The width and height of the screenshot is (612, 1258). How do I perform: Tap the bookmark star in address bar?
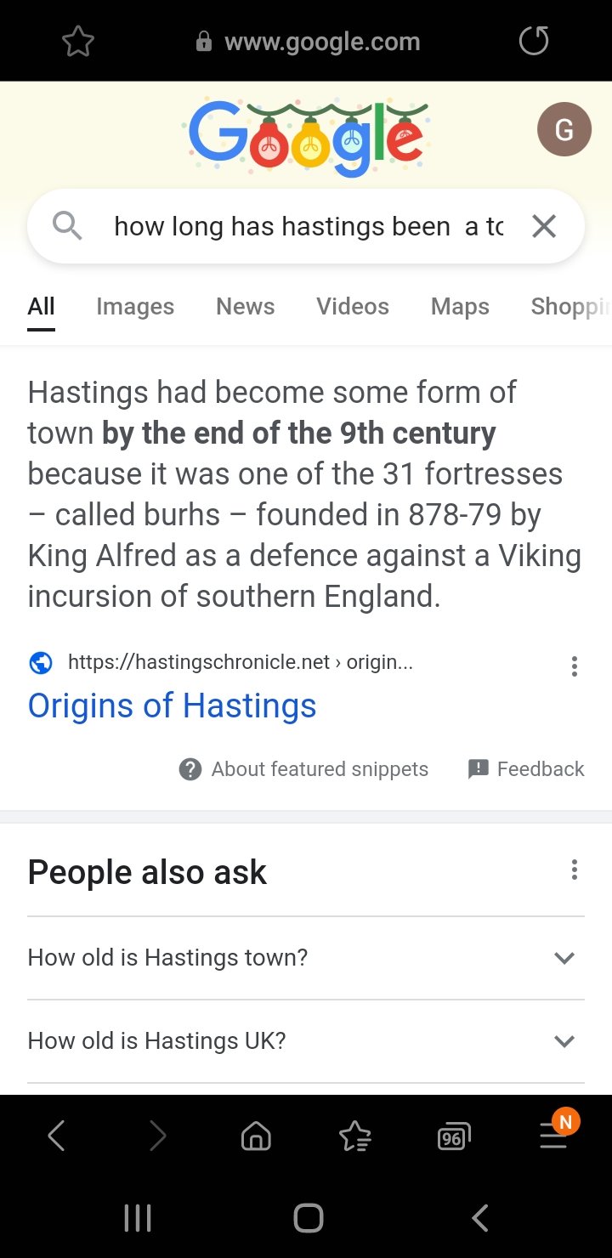click(77, 42)
